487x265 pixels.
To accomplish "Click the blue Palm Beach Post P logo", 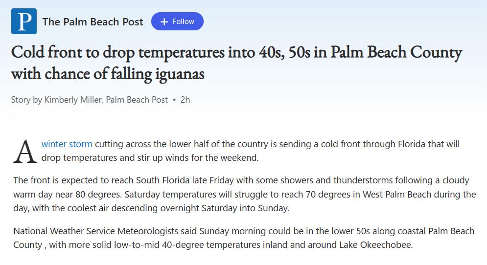I will [24, 22].
